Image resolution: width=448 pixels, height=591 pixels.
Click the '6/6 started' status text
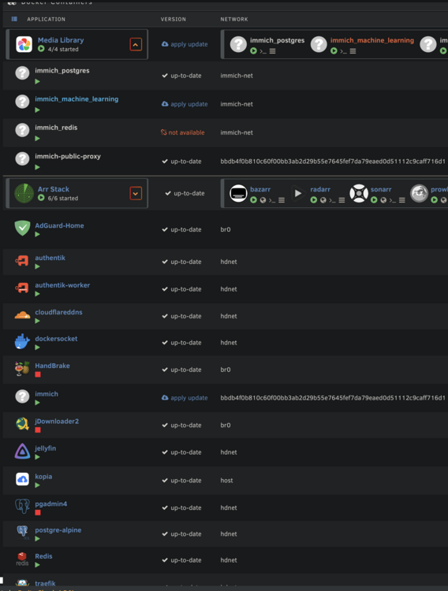click(63, 199)
